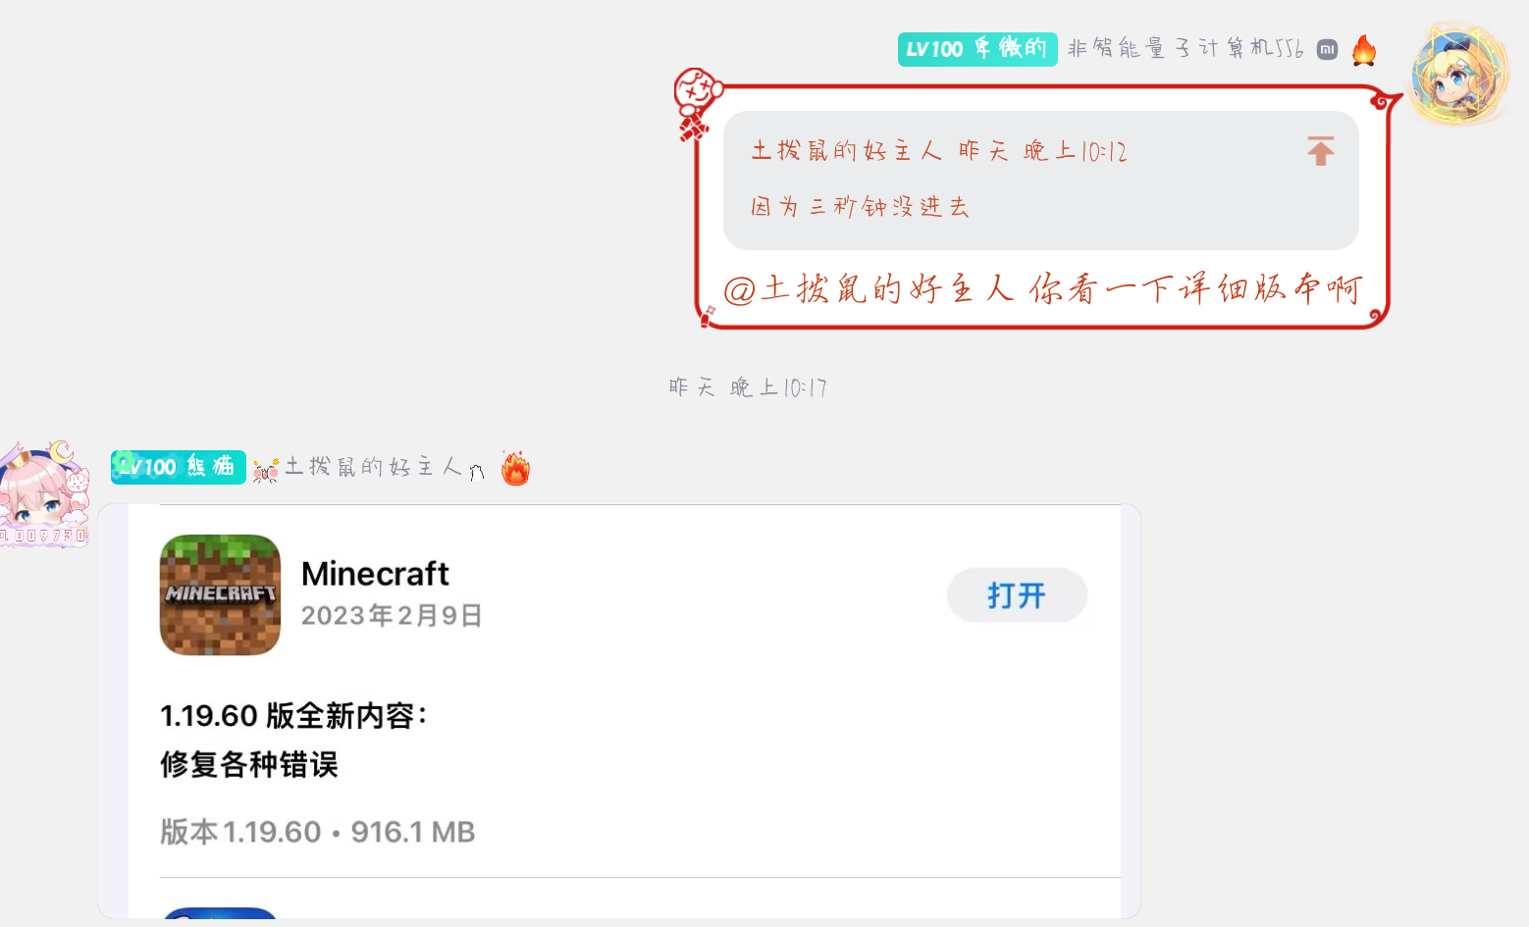Screen dimensions: 1529x927
Task: Click the MI device badge icon
Action: pos(1327,49)
